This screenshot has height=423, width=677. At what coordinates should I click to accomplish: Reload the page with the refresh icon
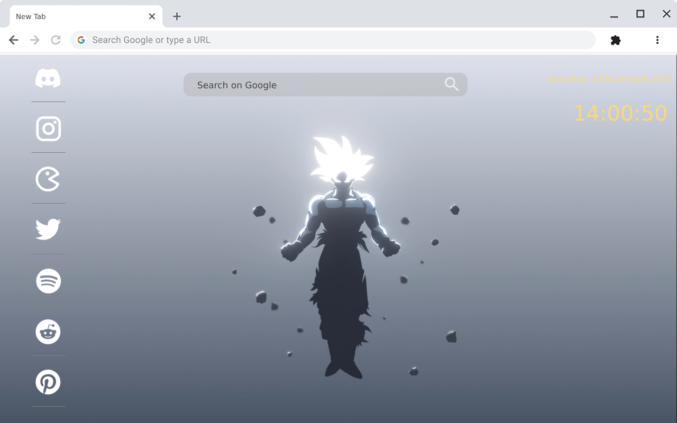tap(56, 40)
